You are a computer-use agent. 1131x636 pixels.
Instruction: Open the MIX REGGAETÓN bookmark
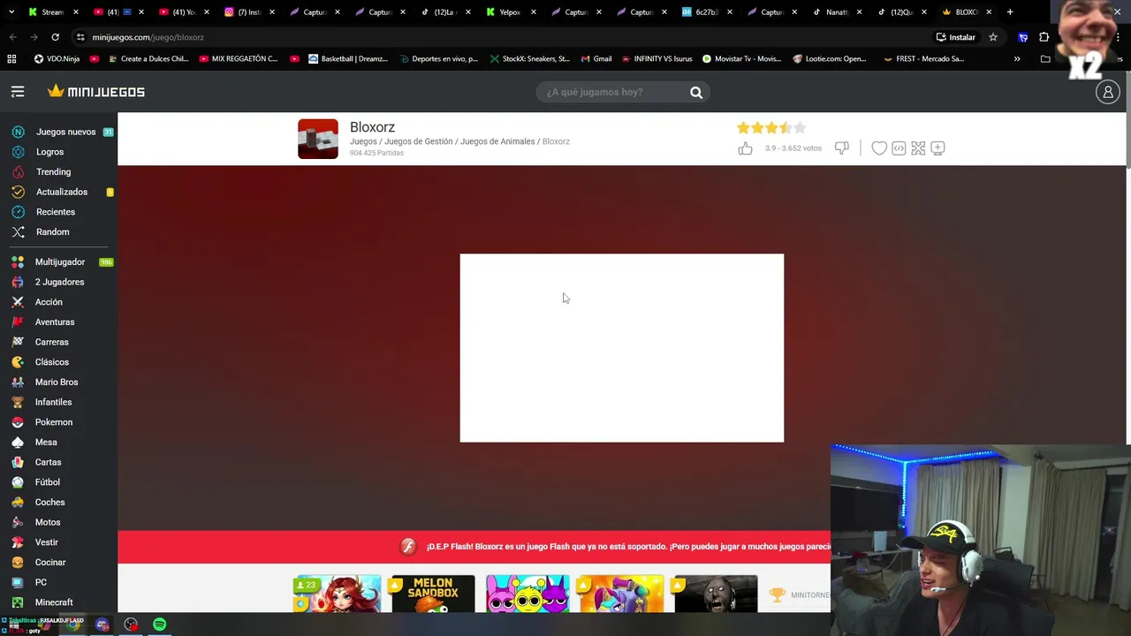pos(239,59)
